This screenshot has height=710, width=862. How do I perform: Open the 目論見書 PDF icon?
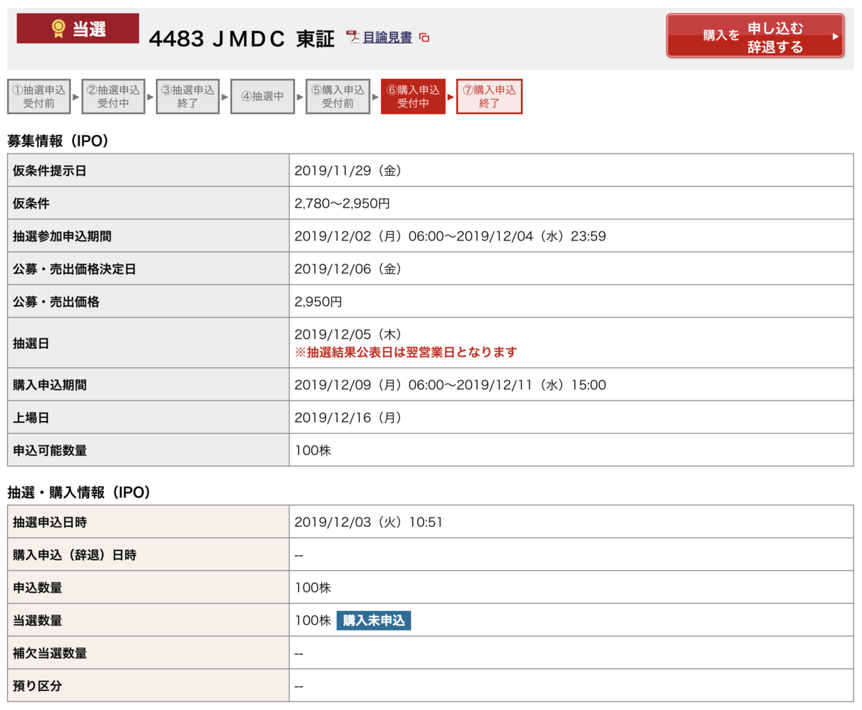coord(353,37)
